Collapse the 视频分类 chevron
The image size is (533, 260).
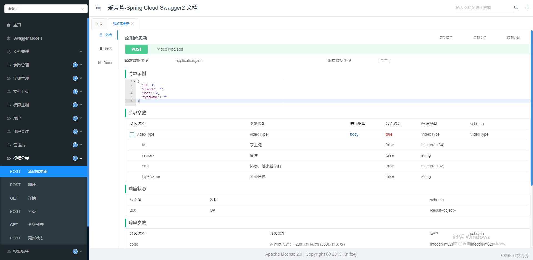tap(81, 158)
